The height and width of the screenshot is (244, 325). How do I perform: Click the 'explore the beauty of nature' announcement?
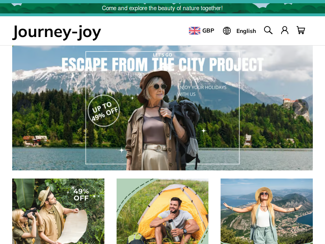[162, 8]
